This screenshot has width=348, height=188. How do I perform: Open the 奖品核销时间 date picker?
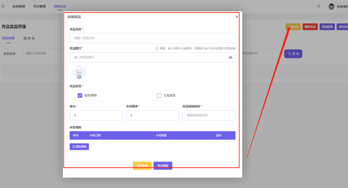pos(209,115)
